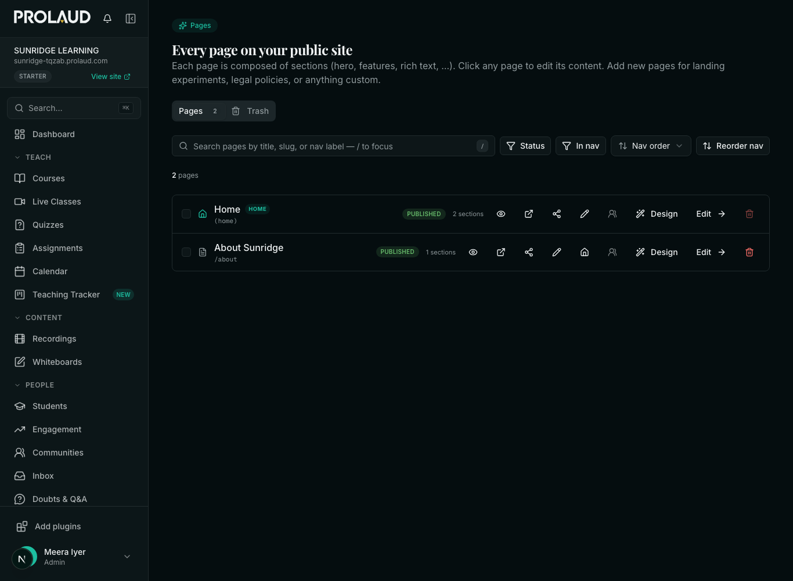
Task: Click the Reorder nav button
Action: (x=733, y=146)
